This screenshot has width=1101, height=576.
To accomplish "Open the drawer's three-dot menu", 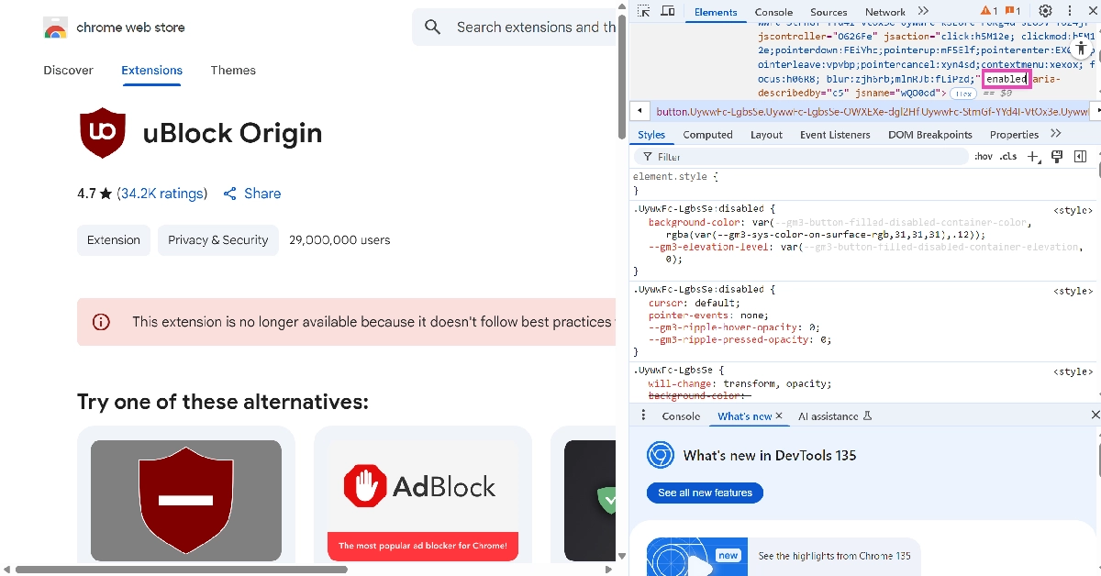I will (x=642, y=415).
